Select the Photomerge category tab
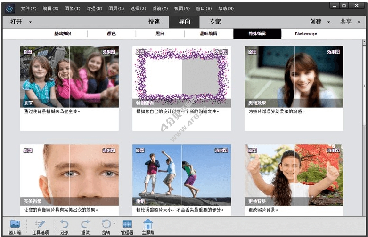 [x=306, y=34]
